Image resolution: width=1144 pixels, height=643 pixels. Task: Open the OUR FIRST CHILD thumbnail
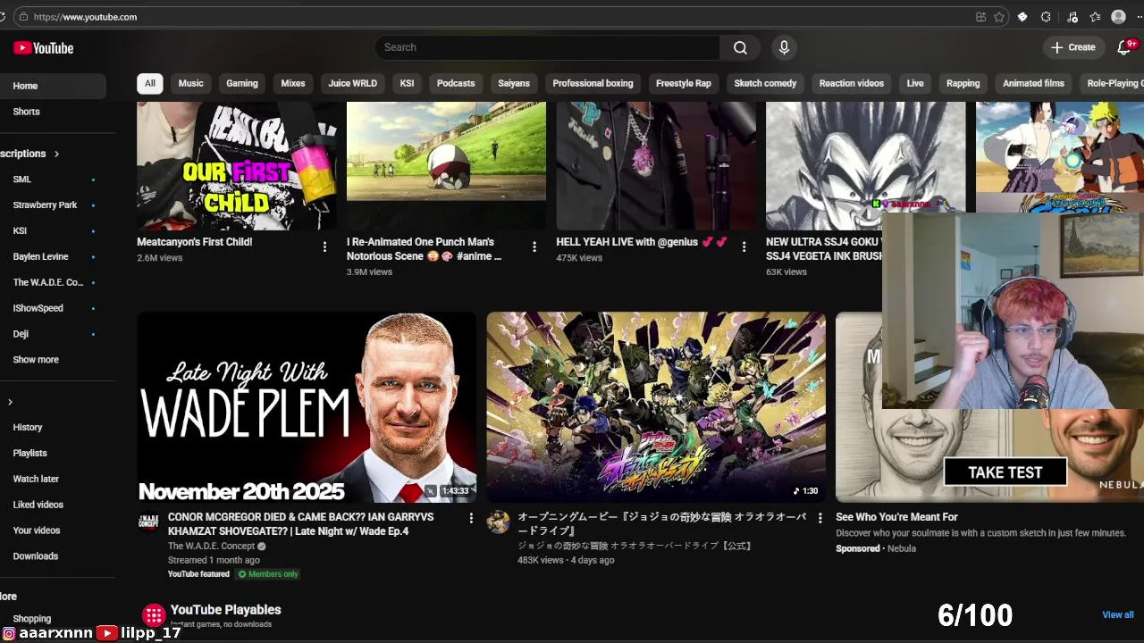(x=237, y=165)
